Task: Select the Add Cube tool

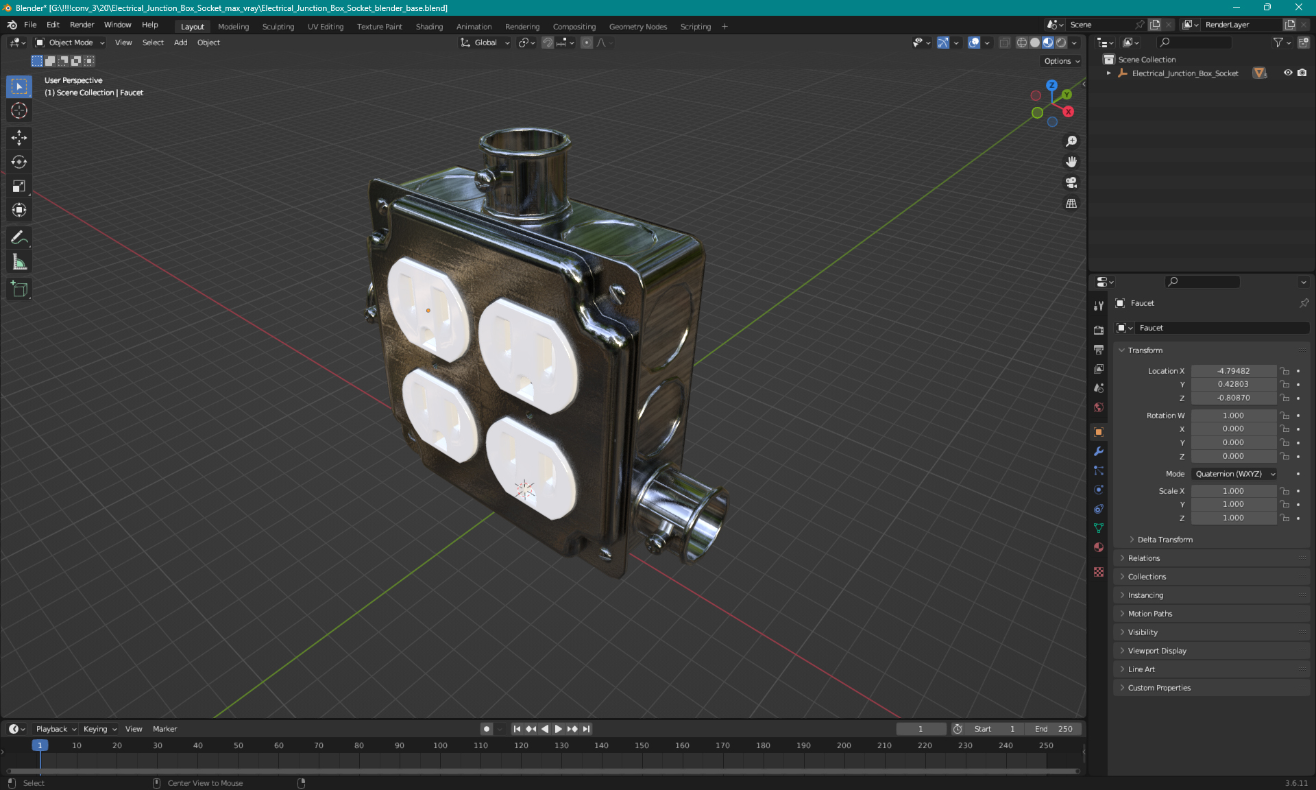Action: point(19,289)
